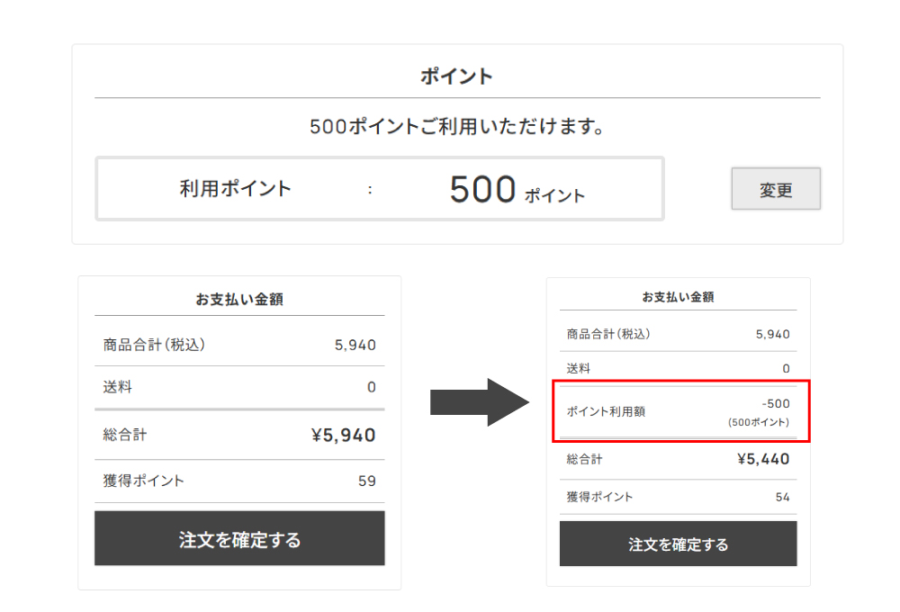Viewport: 900px width, 612px height.
Task: Select the left 獲得ポイント label
Action: pos(144,481)
